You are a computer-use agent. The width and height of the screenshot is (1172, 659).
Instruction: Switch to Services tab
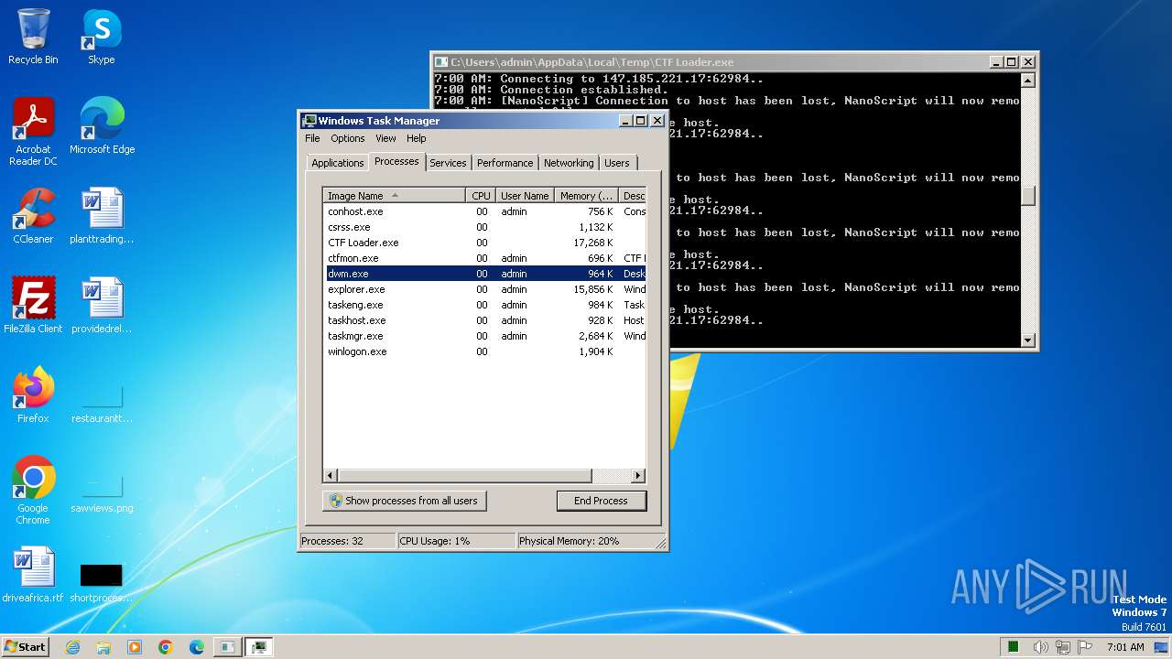tap(448, 163)
